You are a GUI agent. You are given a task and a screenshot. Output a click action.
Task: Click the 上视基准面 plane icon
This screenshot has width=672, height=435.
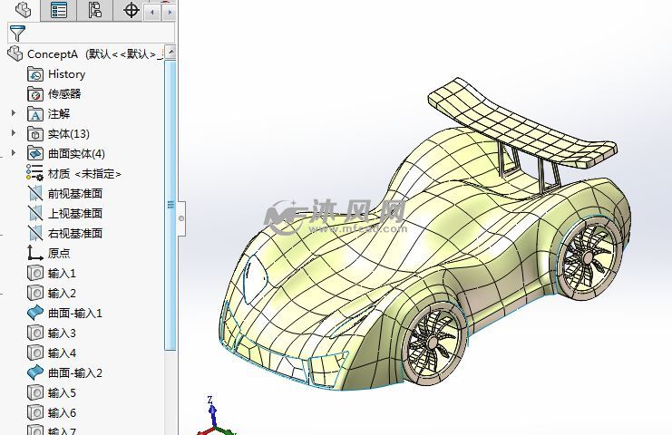click(35, 213)
